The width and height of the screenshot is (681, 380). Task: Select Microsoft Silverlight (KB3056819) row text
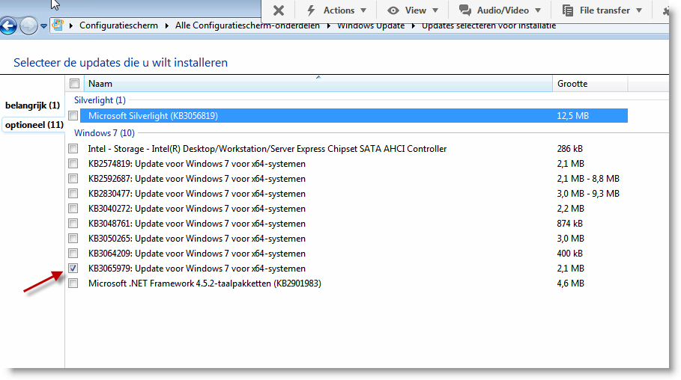[153, 116]
